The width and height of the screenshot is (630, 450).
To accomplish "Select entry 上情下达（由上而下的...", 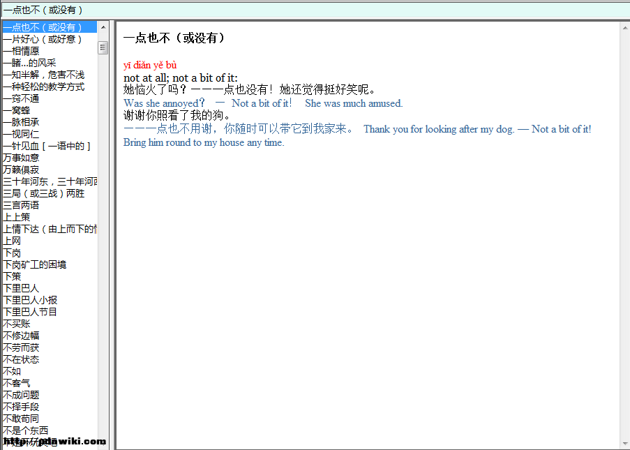I will pos(50,229).
